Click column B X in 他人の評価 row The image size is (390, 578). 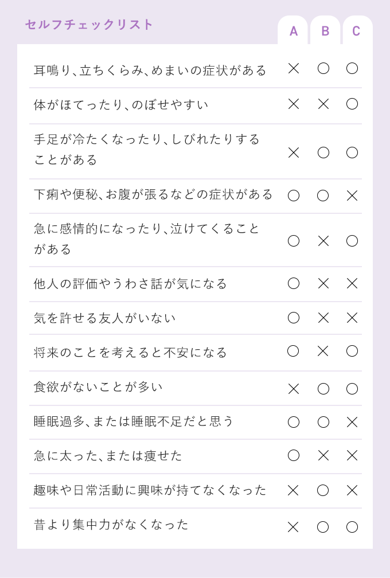pos(323,283)
